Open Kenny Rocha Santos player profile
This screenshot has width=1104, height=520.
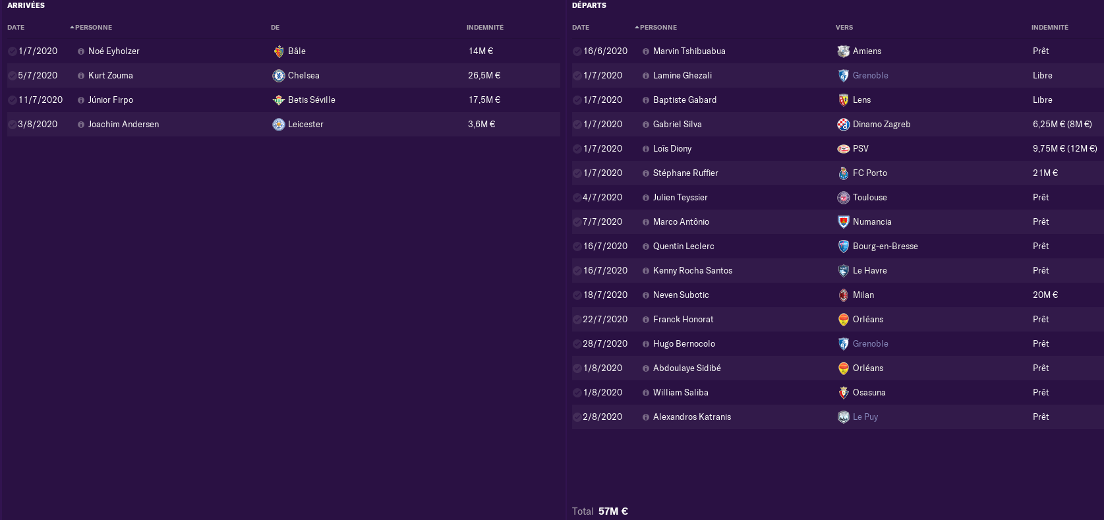(693, 271)
